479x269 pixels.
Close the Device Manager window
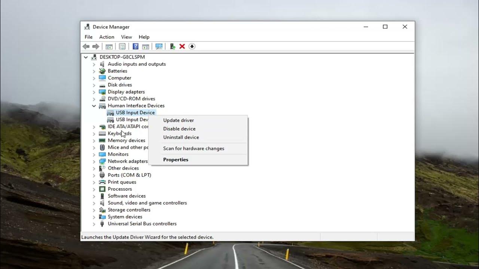(x=405, y=27)
